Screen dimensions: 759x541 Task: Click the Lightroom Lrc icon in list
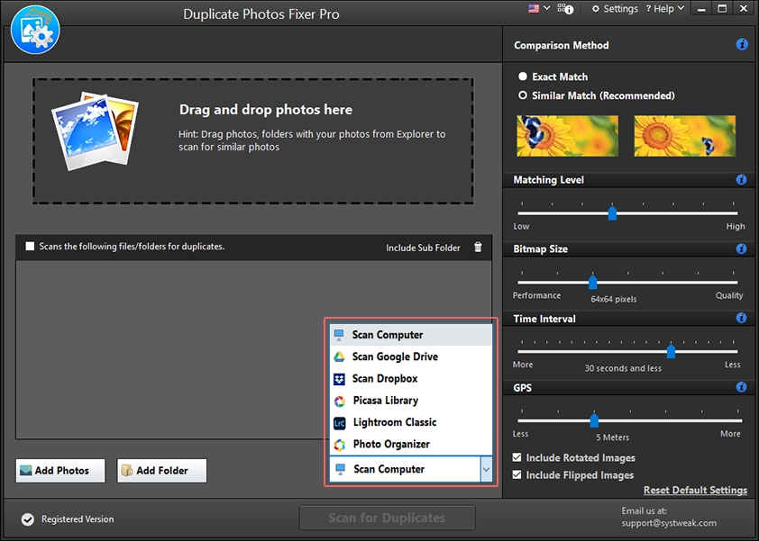[x=339, y=423]
